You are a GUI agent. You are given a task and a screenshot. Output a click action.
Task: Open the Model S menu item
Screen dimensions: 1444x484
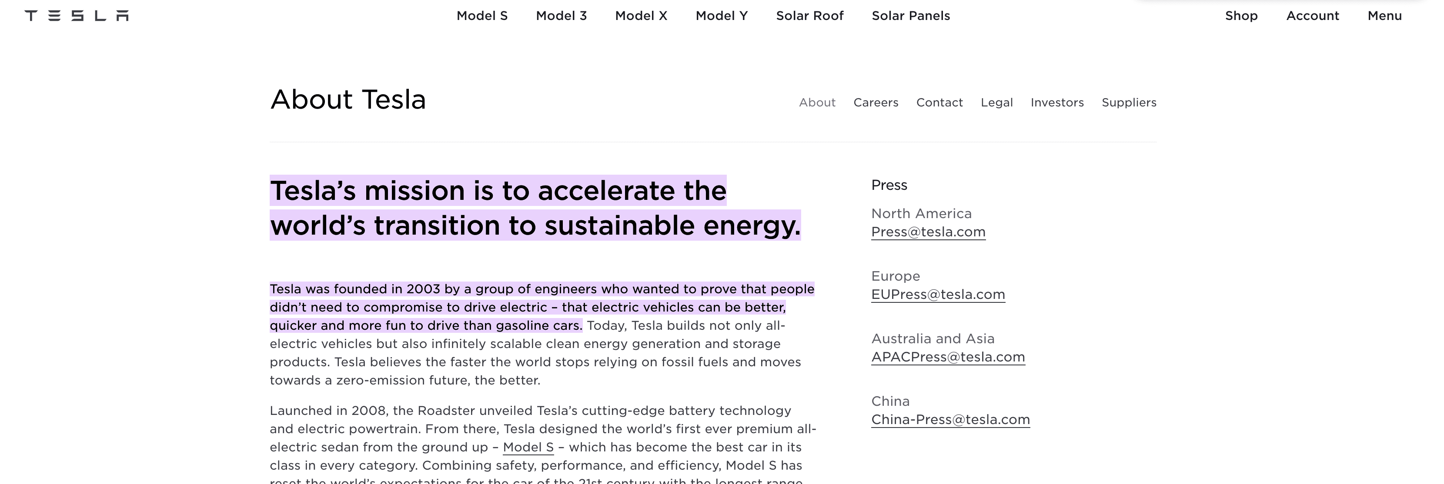(481, 16)
